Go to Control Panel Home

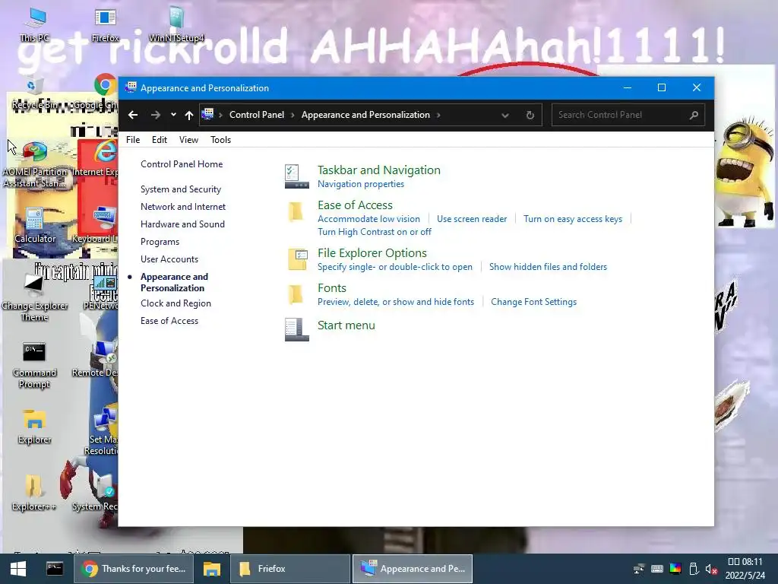182,164
